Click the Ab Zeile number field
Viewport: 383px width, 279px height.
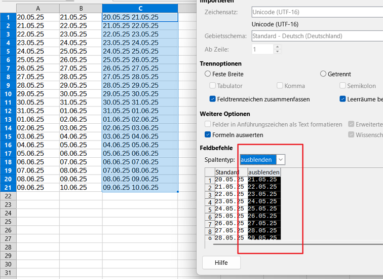(262, 49)
